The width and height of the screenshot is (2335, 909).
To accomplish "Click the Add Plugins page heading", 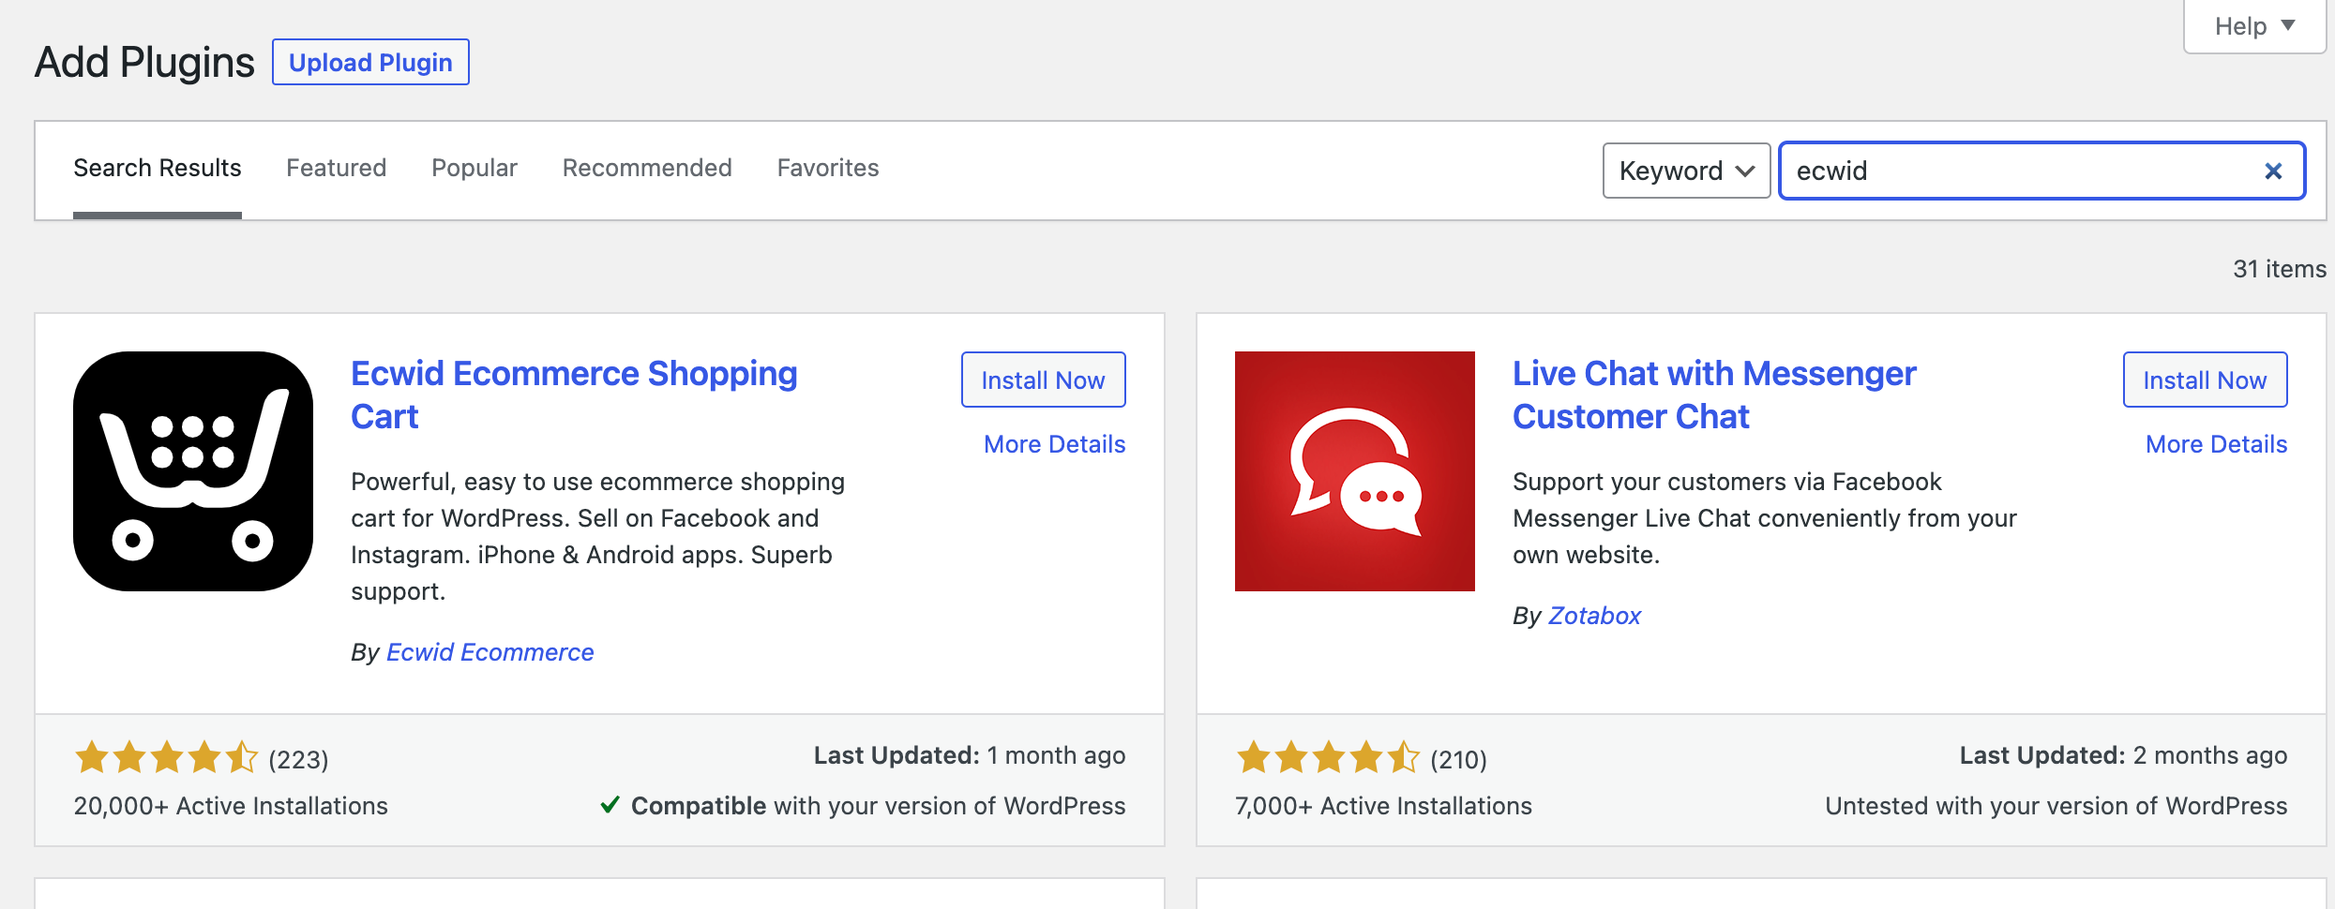I will 144,63.
